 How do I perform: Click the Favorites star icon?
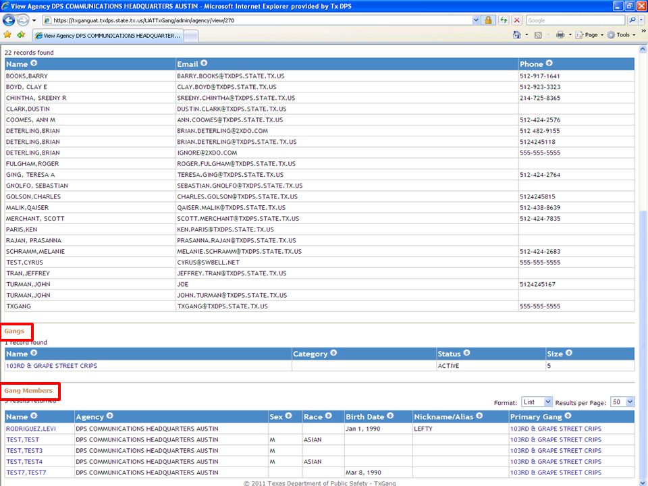pos(7,34)
